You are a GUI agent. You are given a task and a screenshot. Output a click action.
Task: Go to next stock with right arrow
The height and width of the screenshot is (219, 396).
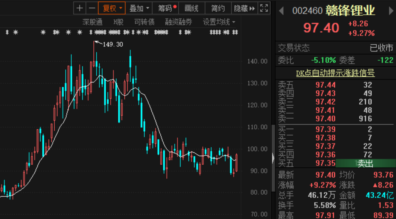[x=391, y=11]
